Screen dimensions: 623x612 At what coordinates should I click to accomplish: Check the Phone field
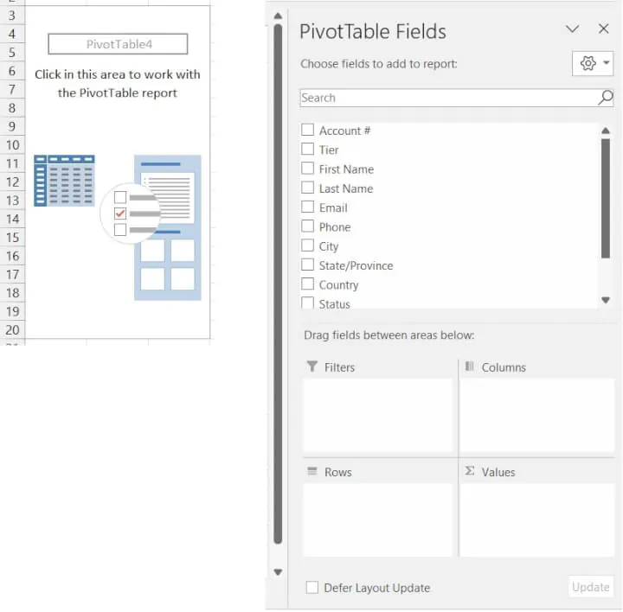pyautogui.click(x=307, y=226)
